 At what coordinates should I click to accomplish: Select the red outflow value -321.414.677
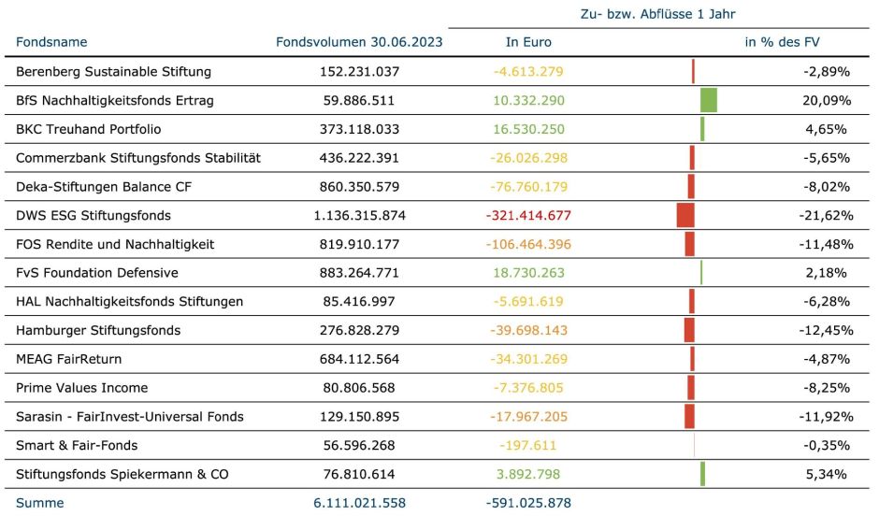(x=528, y=215)
